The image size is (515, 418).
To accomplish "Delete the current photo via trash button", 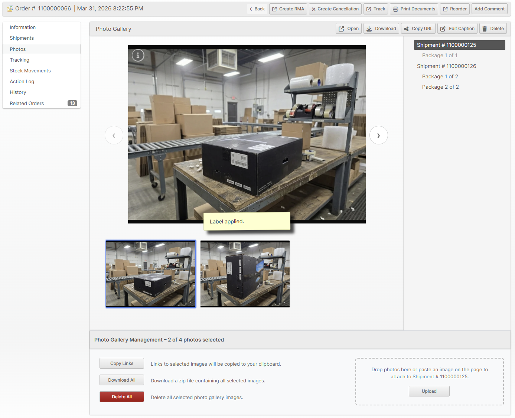I will point(493,29).
